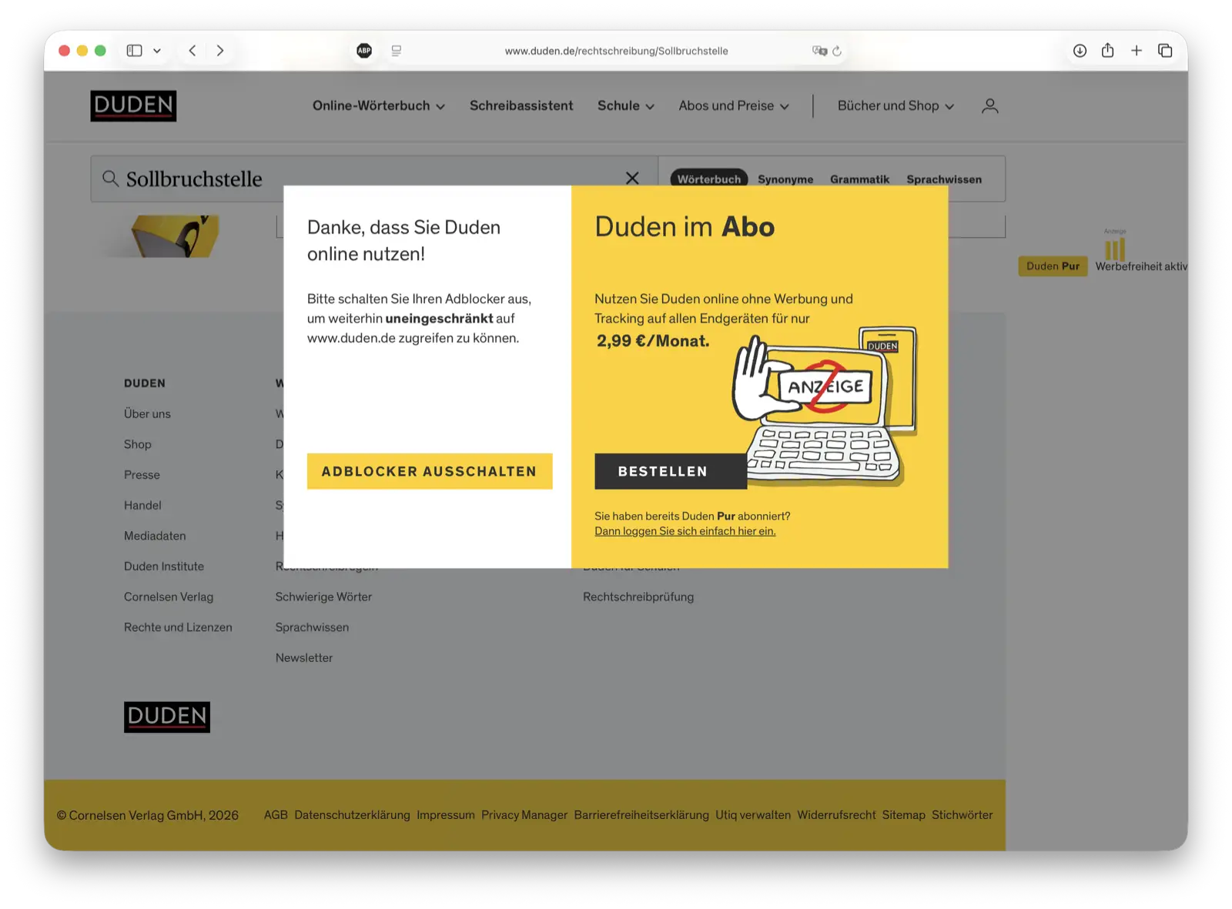Image resolution: width=1232 pixels, height=909 pixels.
Task: Clear the Sollbruchstelle search field
Action: [x=632, y=179]
